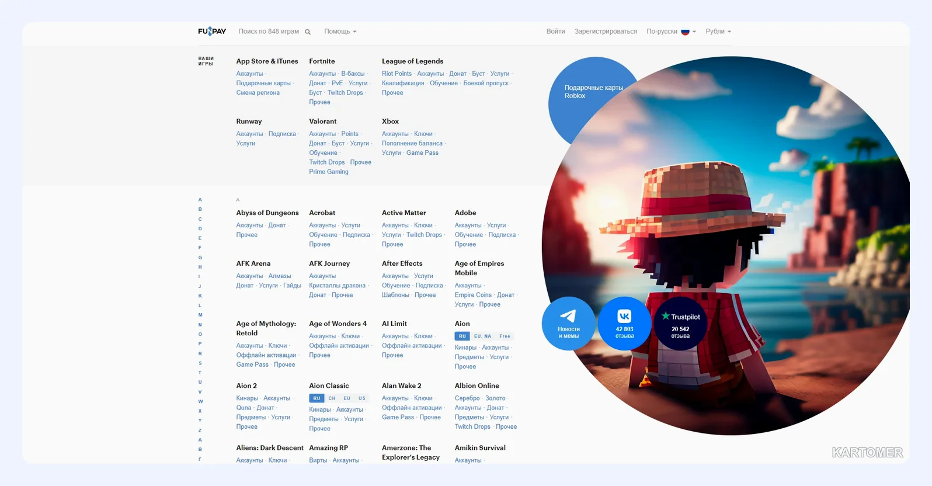This screenshot has height=486, width=932.
Task: Open After Effects Шаблоны link
Action: coord(395,295)
